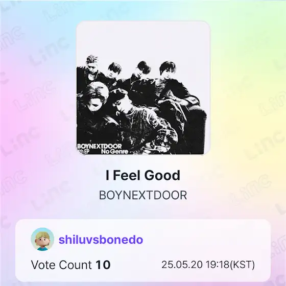The width and height of the screenshot is (286, 286).
Task: Click the vote count number 10
Action: click(x=103, y=265)
